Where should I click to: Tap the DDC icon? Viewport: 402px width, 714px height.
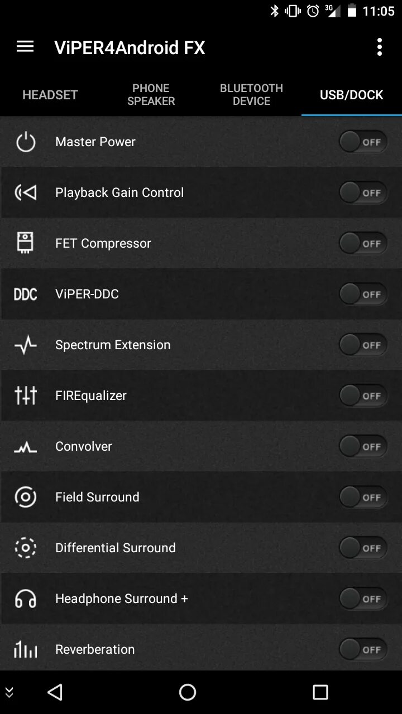26,294
